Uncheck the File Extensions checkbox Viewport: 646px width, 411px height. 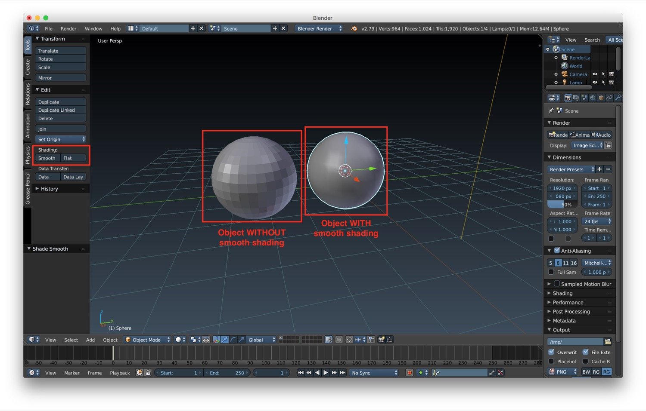tap(585, 352)
